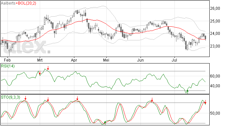Click the 50,00 stochastic axis value

215,113
